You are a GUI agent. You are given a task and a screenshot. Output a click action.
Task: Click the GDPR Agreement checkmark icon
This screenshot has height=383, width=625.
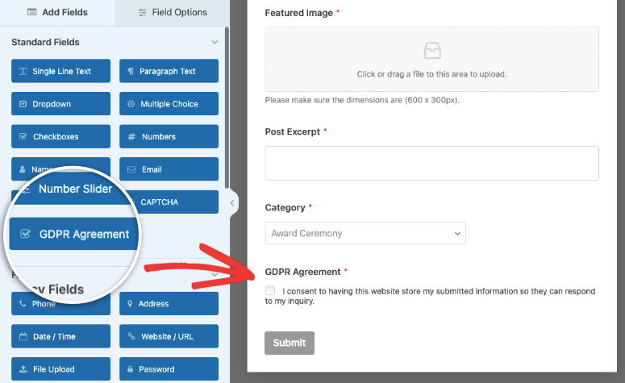point(25,234)
